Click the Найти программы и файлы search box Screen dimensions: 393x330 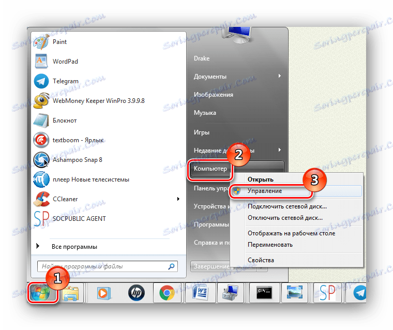pyautogui.click(x=107, y=266)
